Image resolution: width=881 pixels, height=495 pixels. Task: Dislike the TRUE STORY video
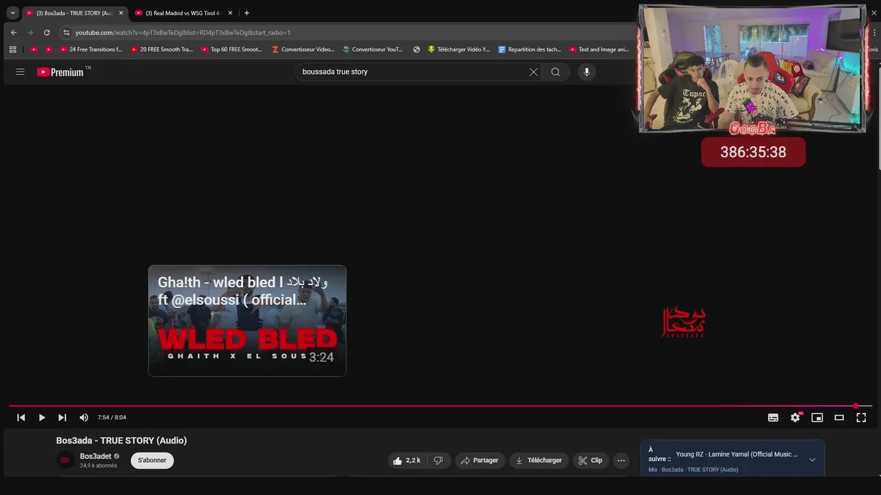pyautogui.click(x=438, y=461)
